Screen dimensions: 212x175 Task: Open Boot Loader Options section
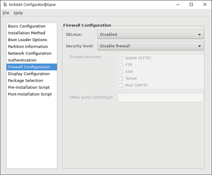[32, 40]
